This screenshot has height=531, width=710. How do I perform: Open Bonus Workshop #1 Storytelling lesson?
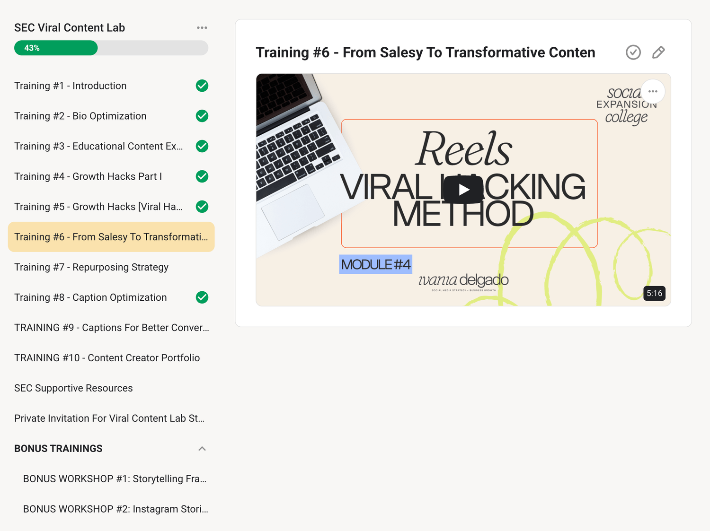[115, 479]
